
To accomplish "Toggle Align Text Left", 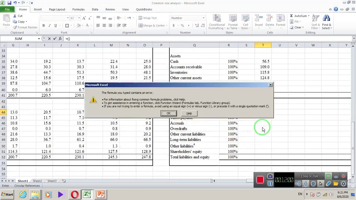I will 98,26.
